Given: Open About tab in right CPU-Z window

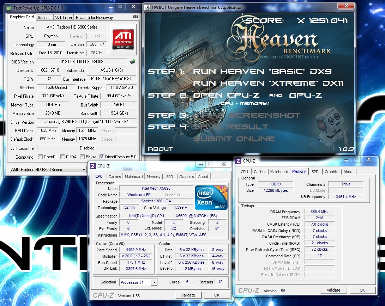Looking at the screenshot, I should [x=348, y=172].
